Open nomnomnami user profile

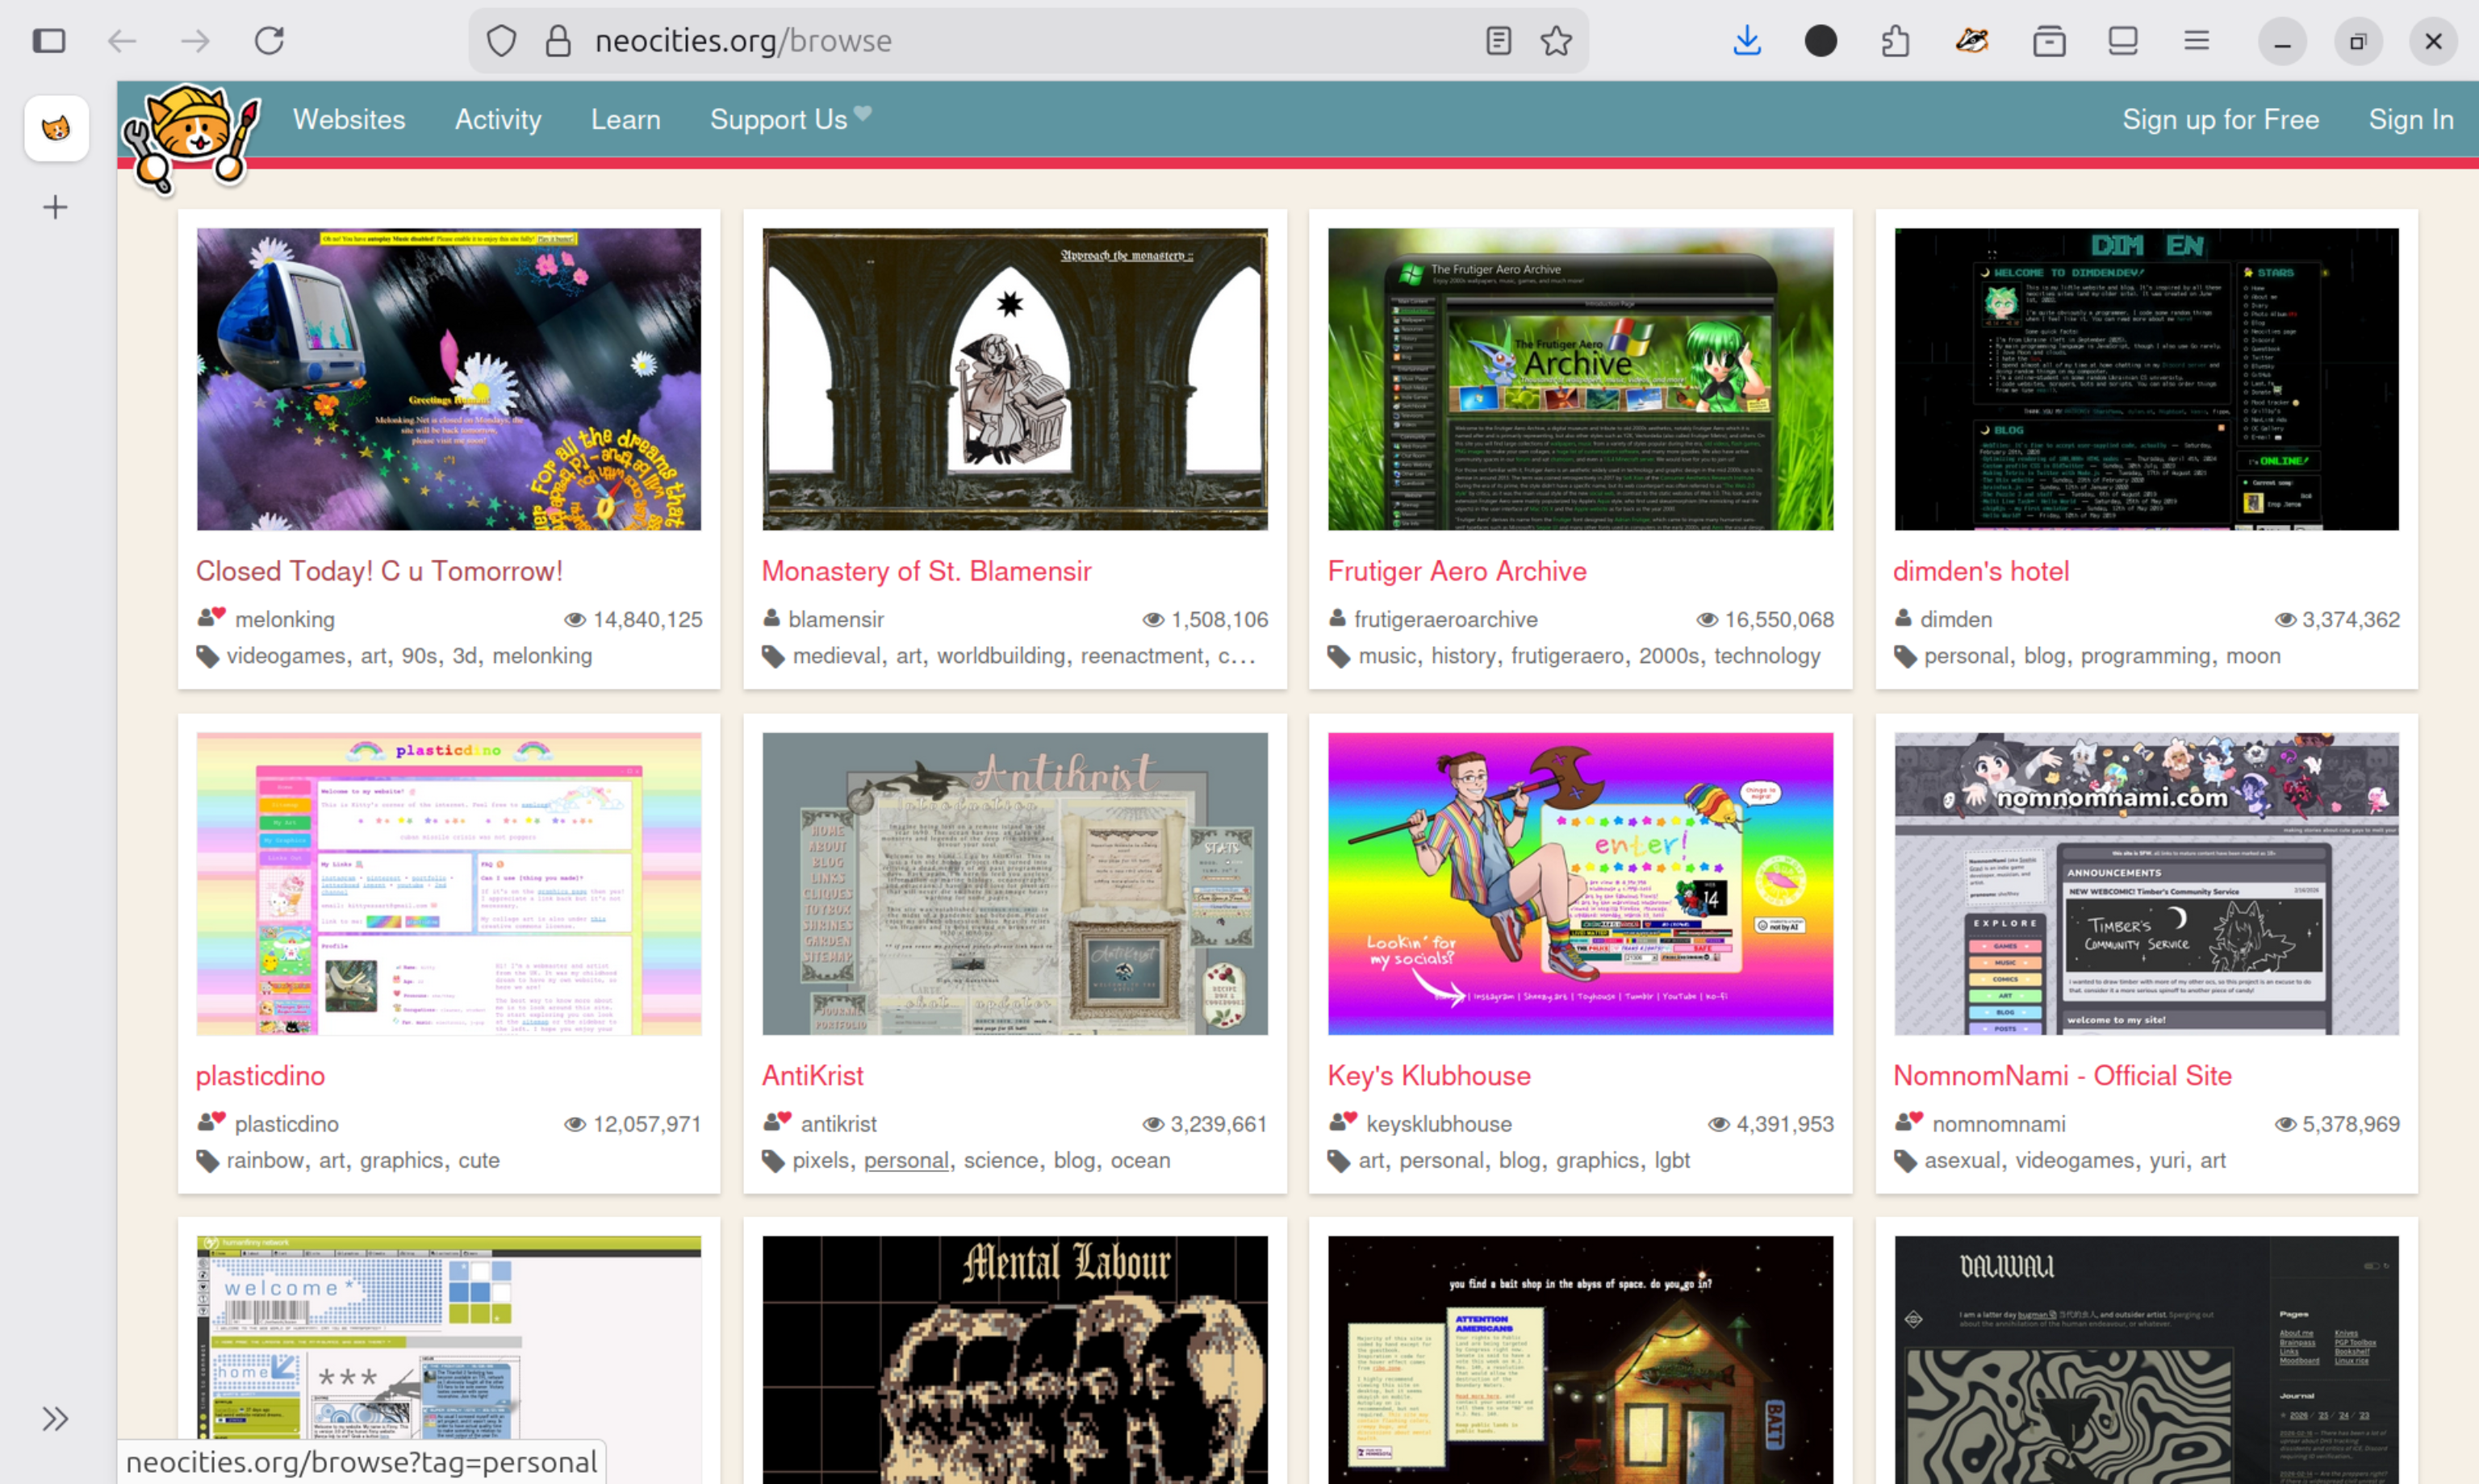coord(1999,1124)
